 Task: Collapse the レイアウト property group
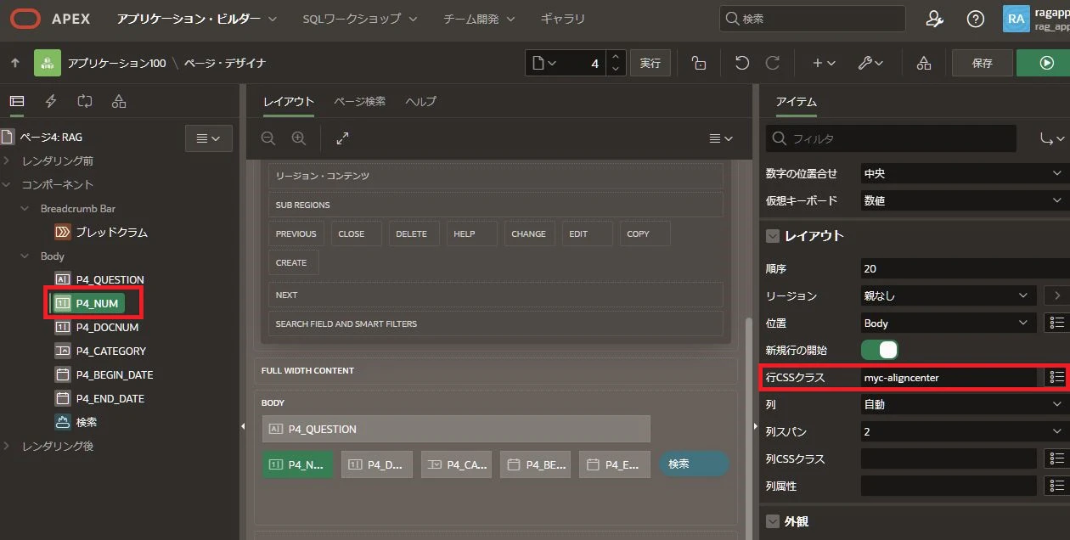[x=773, y=236]
